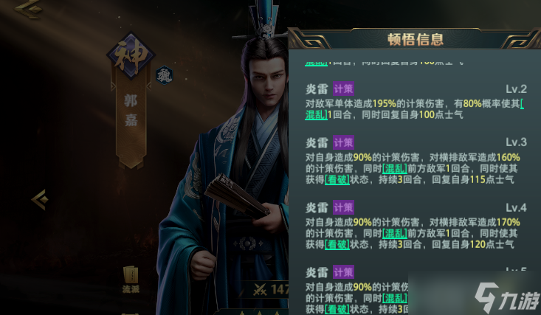Click the 计策 tag on Lv.3 skill
541x315 pixels.
click(343, 142)
